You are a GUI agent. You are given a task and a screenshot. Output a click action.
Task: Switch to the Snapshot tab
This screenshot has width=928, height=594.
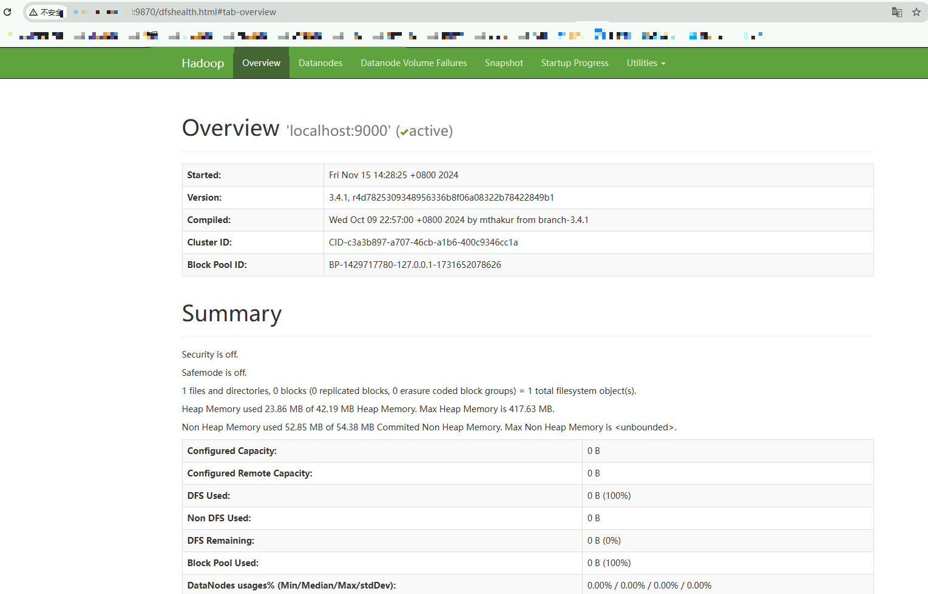click(504, 63)
